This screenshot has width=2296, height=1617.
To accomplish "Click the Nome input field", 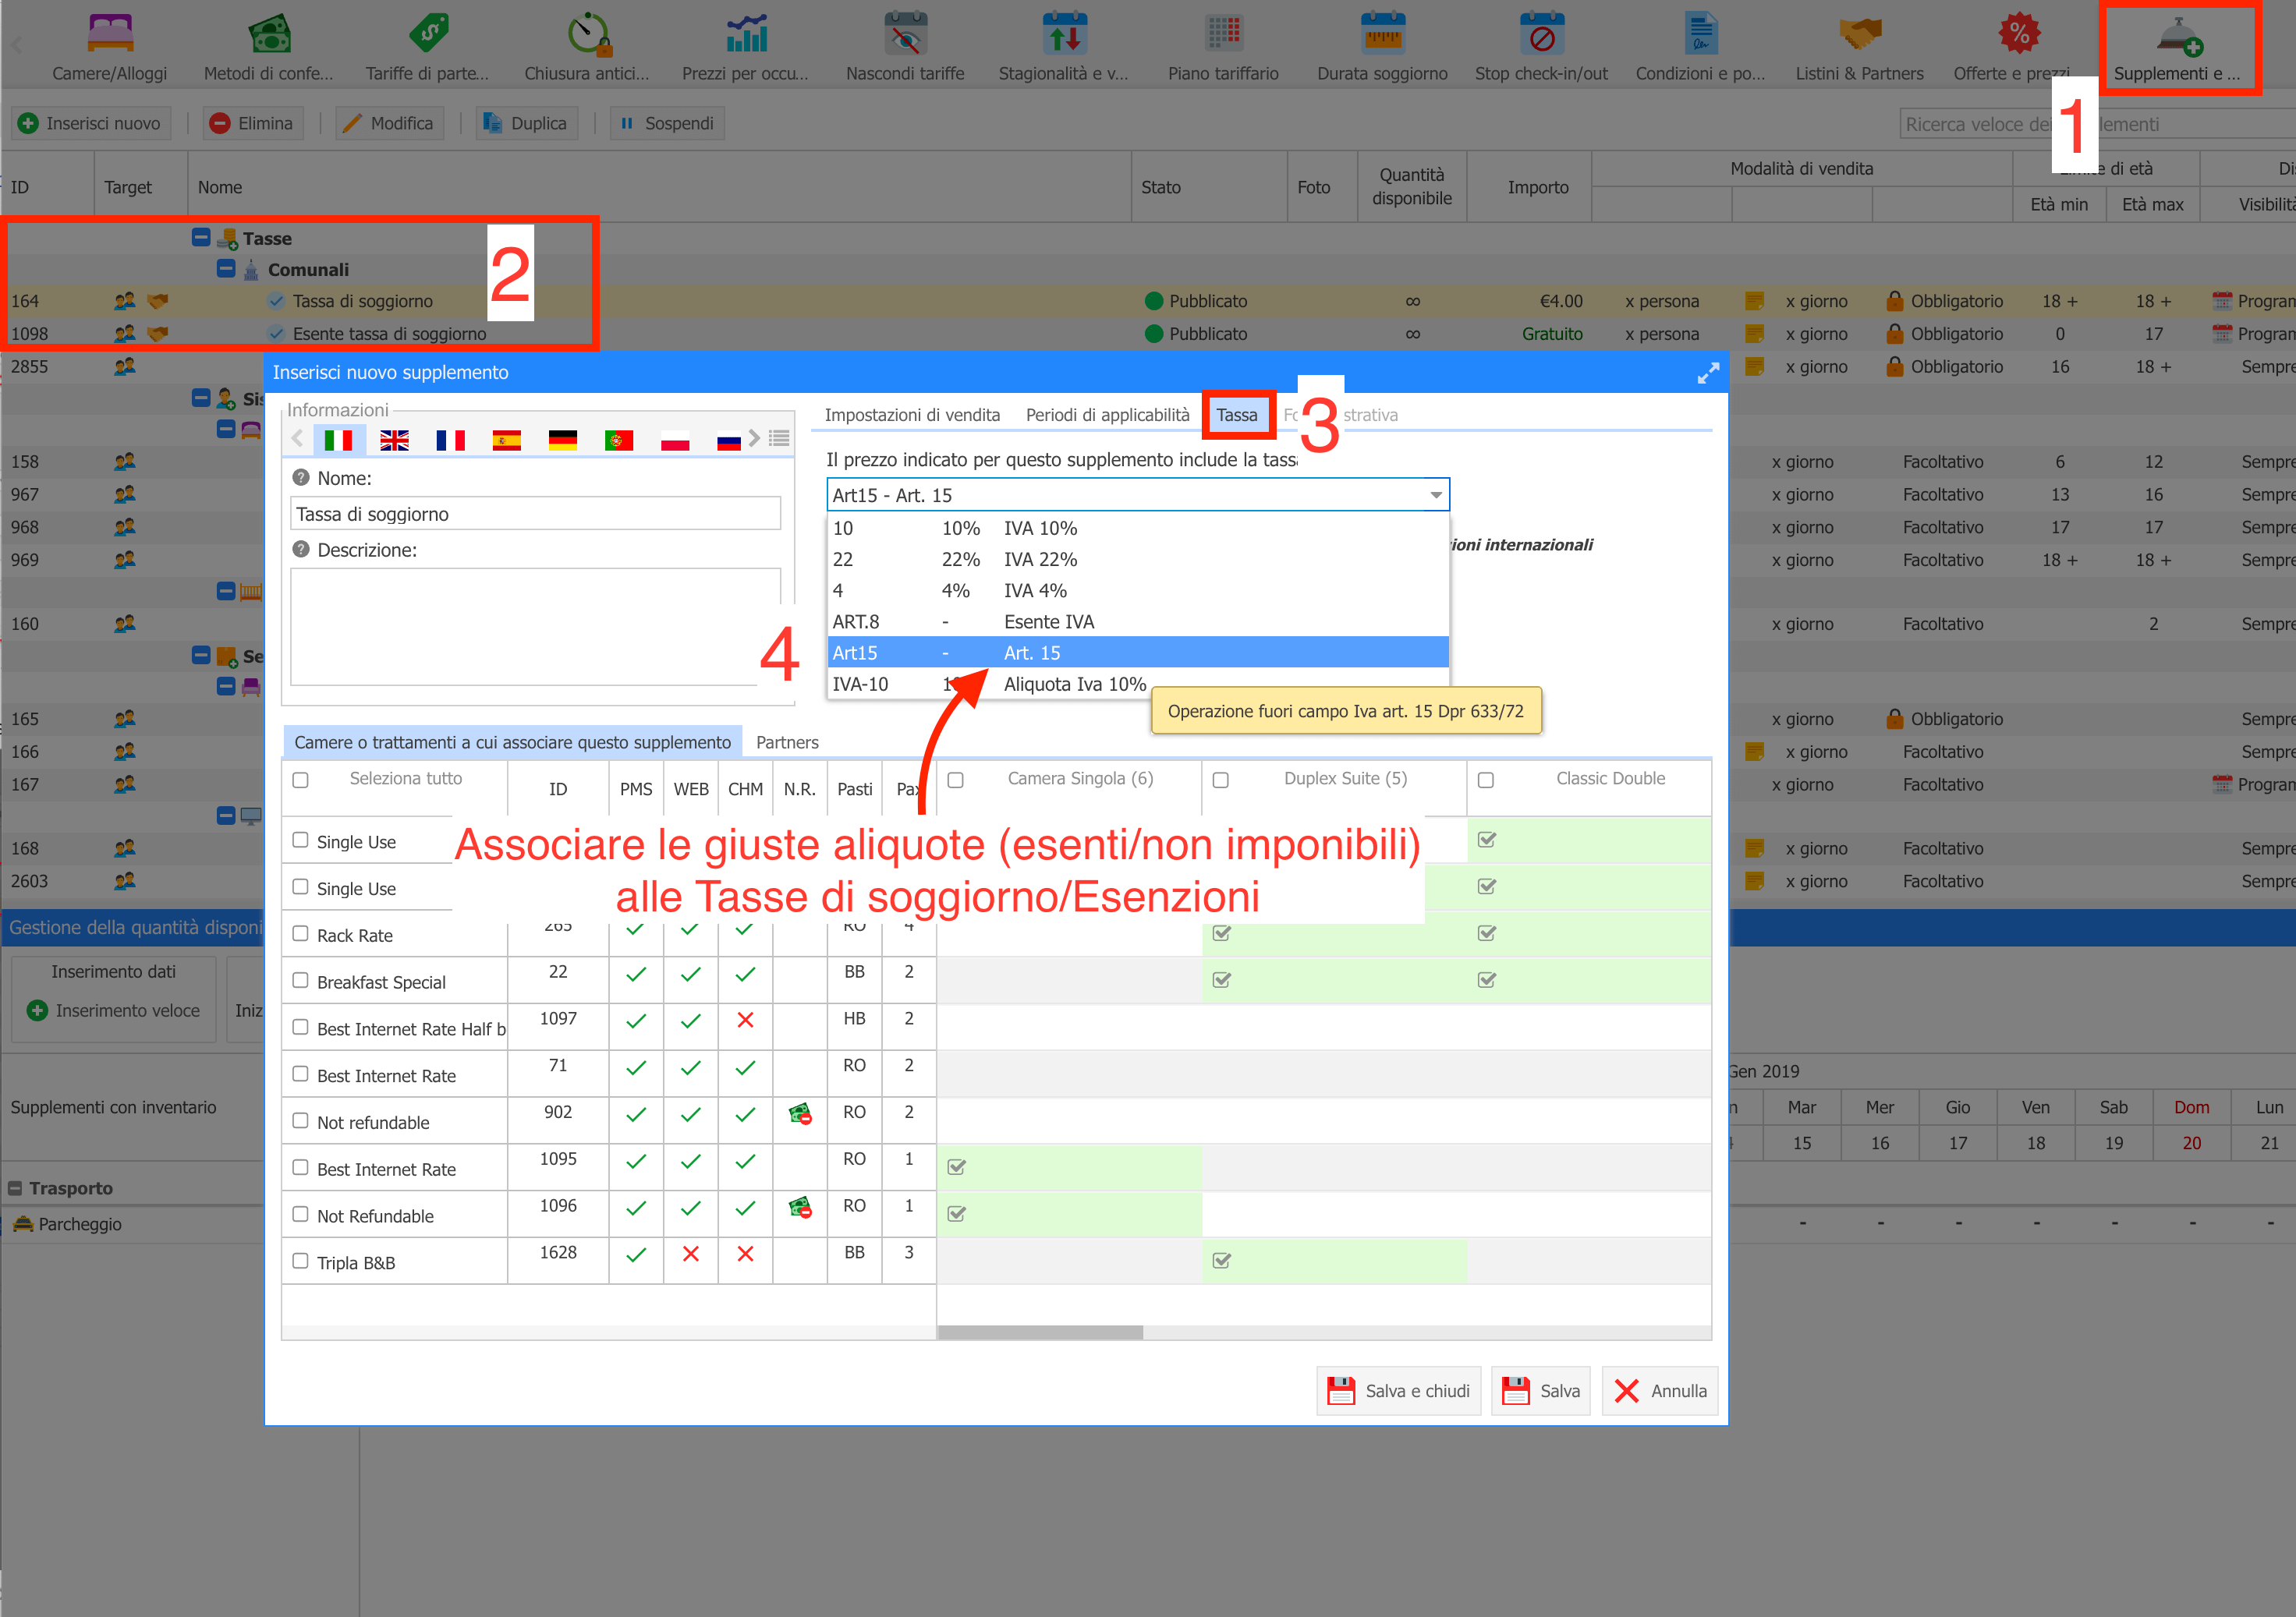I will (x=535, y=514).
